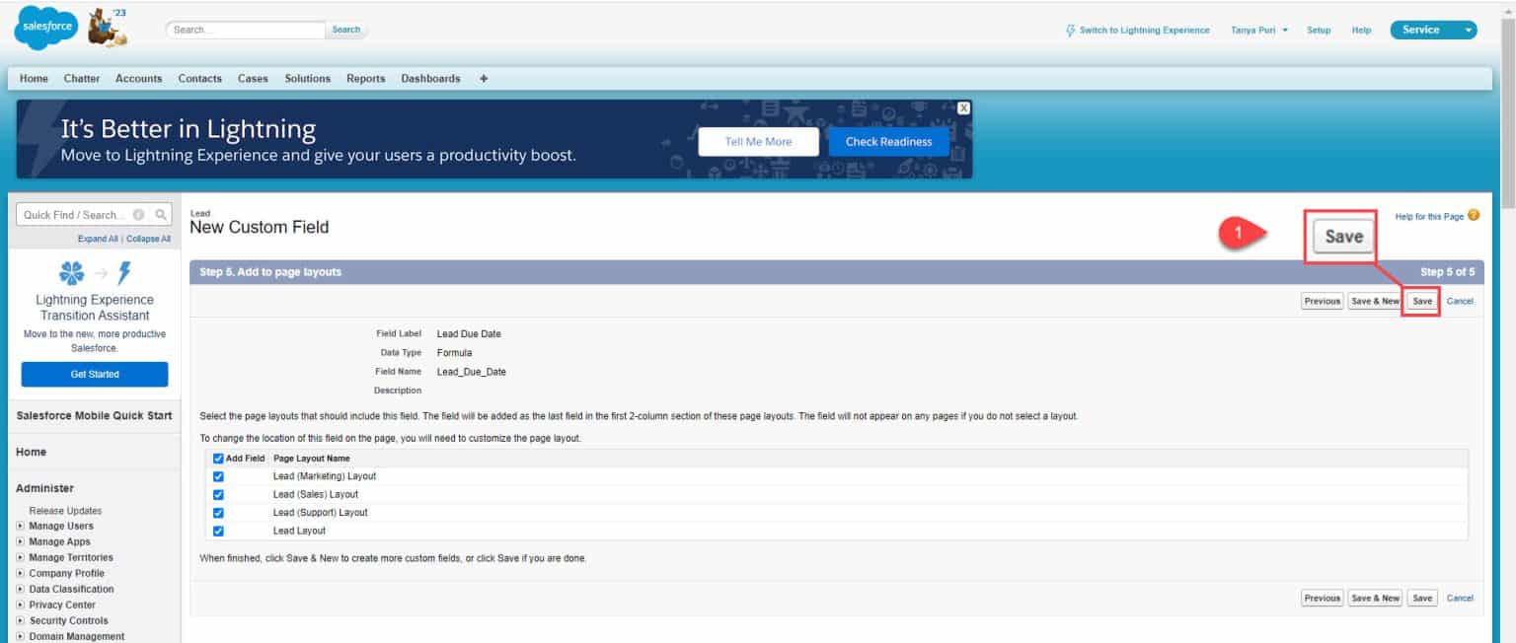Click the Quick Find magnifier icon
This screenshot has width=1516, height=643.
161,215
